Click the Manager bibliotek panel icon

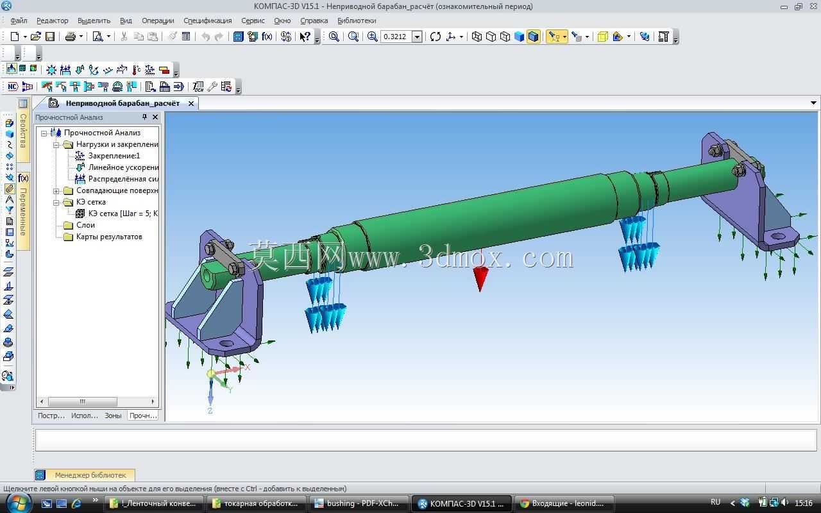pyautogui.click(x=40, y=475)
